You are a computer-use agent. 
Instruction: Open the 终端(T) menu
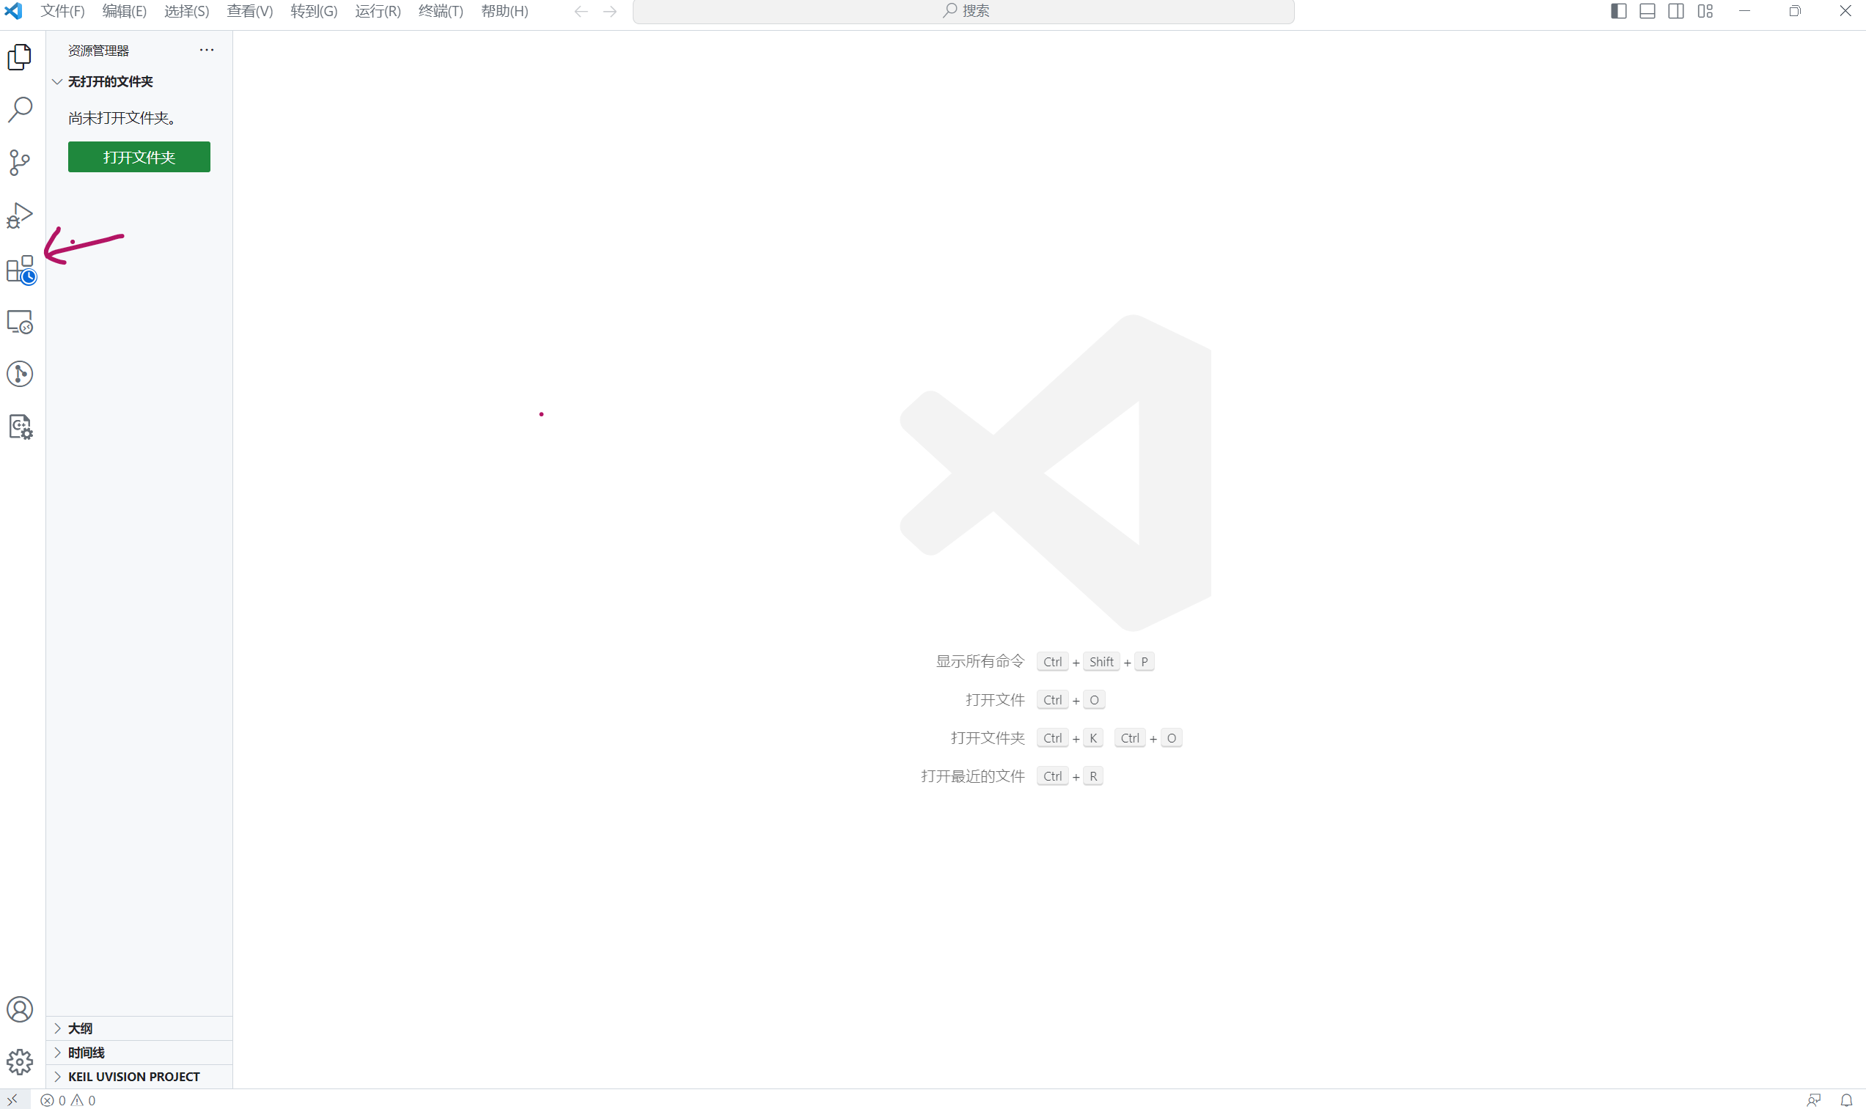tap(441, 11)
